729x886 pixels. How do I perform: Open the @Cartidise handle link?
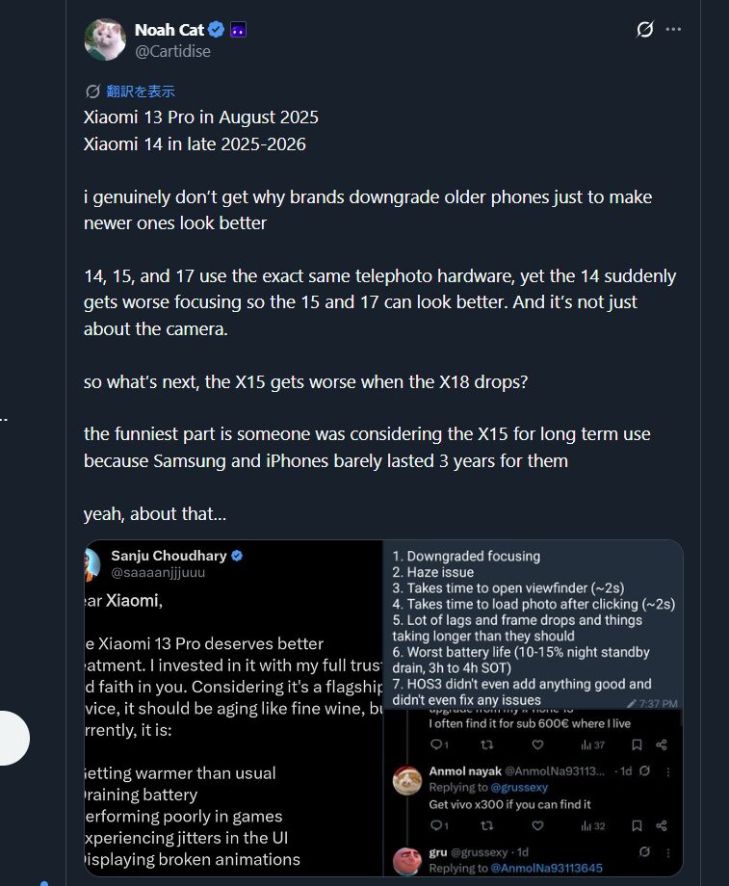pyautogui.click(x=172, y=51)
